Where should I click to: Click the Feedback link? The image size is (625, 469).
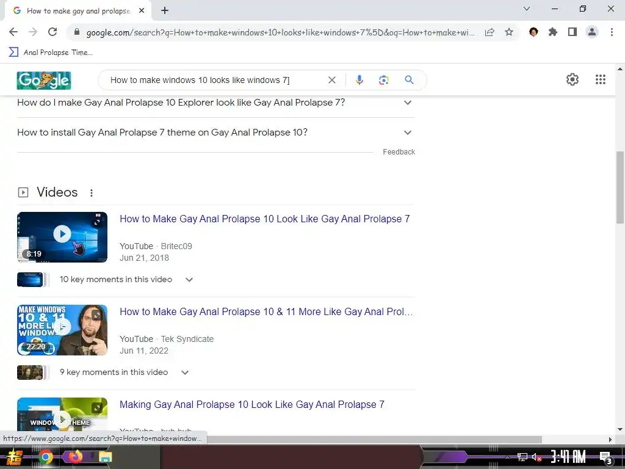pos(399,152)
